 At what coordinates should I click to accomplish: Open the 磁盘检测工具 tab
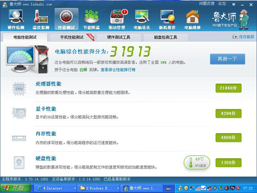tap(166, 37)
